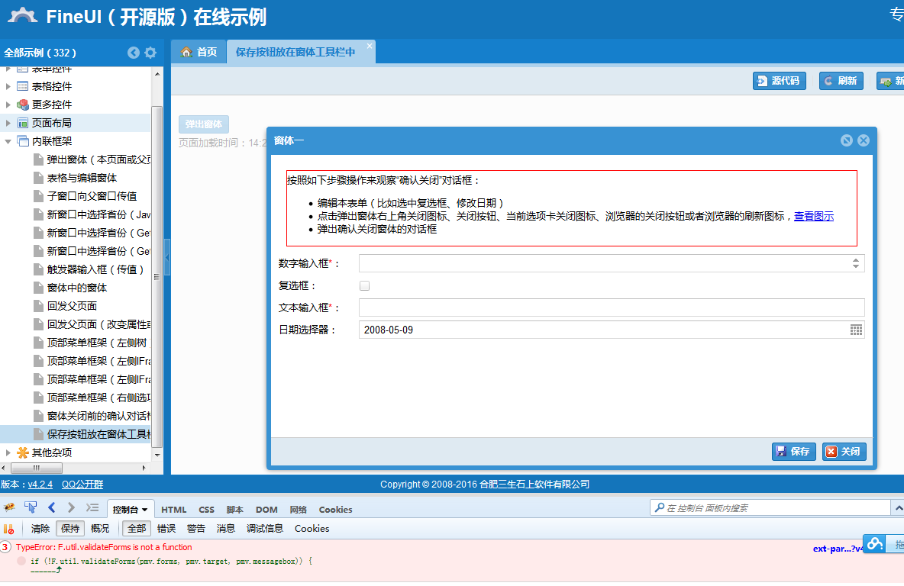
Task: Toggle the 保持 persist button
Action: (x=70, y=529)
